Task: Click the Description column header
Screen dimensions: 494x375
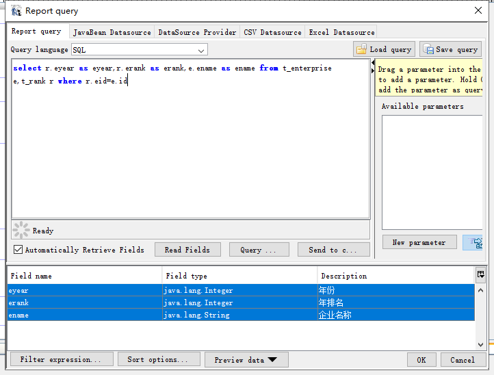Action: tap(396, 276)
